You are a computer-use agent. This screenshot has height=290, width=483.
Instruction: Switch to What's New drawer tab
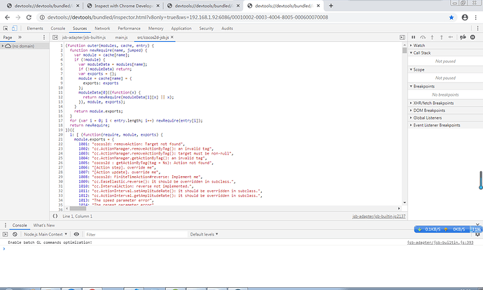[44, 226]
